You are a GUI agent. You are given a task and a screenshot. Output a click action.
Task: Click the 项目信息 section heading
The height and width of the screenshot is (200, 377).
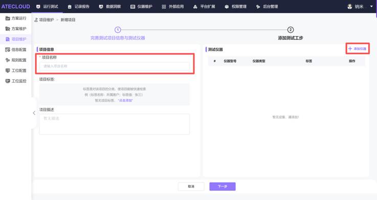coord(47,50)
